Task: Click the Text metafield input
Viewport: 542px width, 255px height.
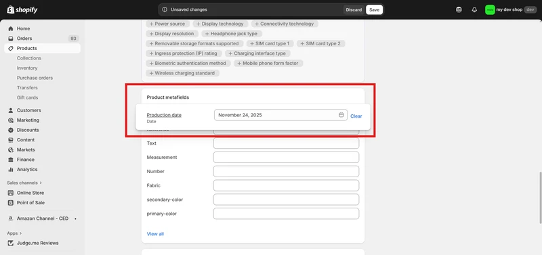Action: (x=286, y=143)
